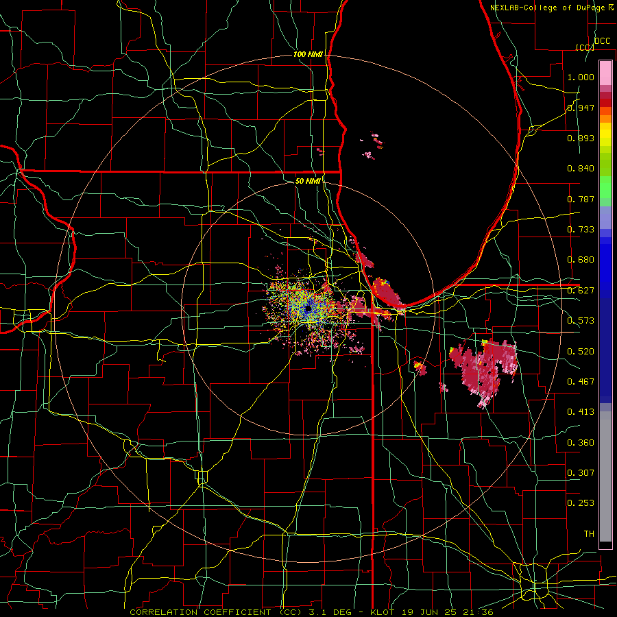Click the 0.253 color scale label
Screen dimensions: 617x617
tap(581, 503)
